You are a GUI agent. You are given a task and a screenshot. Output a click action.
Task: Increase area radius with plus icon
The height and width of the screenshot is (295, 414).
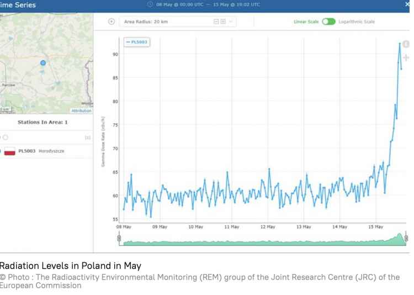coord(223,22)
